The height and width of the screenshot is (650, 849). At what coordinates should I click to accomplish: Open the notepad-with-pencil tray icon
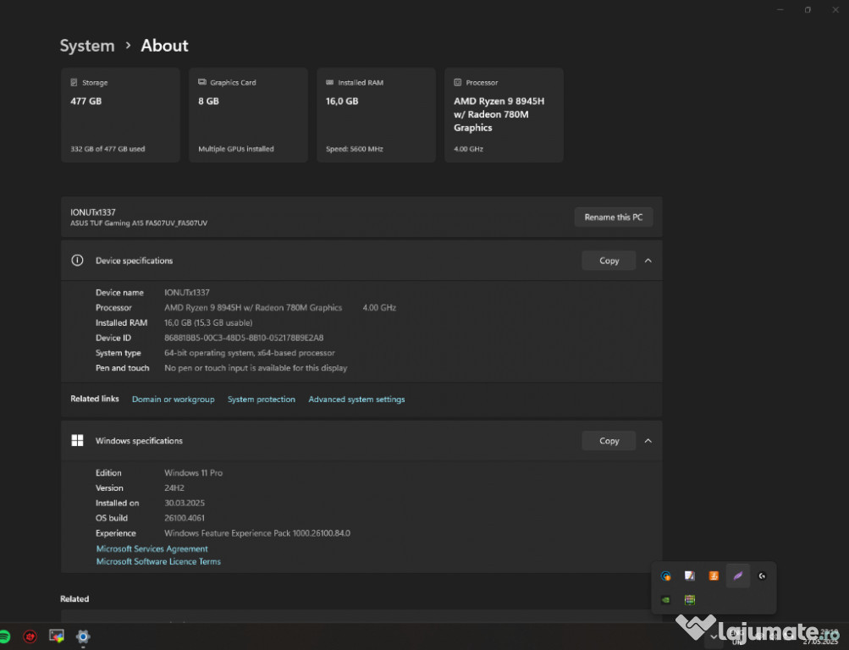(690, 576)
